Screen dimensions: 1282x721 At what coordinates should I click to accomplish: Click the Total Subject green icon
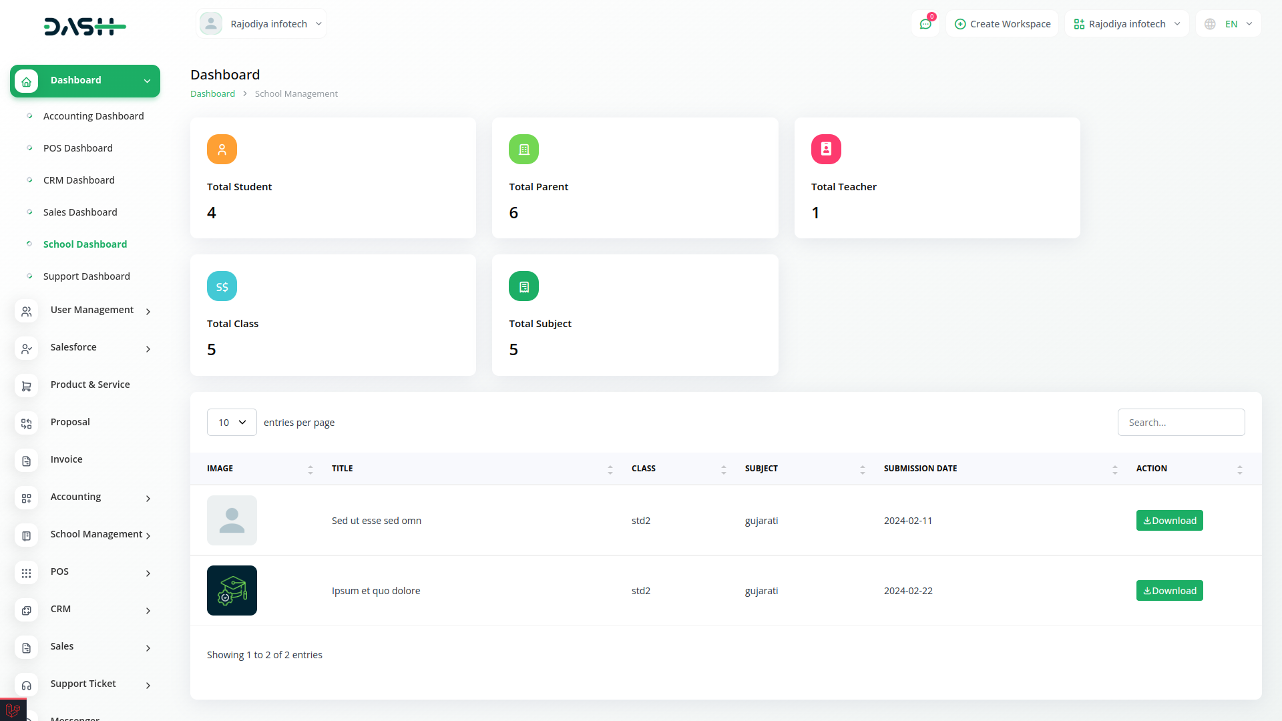click(523, 286)
